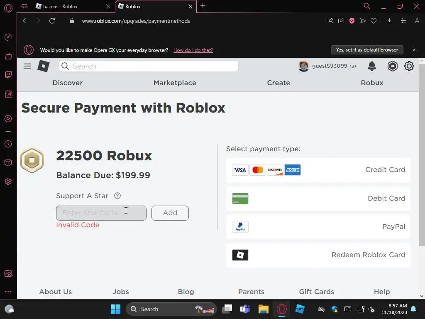Screen dimensions: 425x319
Task: Open Microsoft Teams from taskbar
Action: (x=245, y=309)
